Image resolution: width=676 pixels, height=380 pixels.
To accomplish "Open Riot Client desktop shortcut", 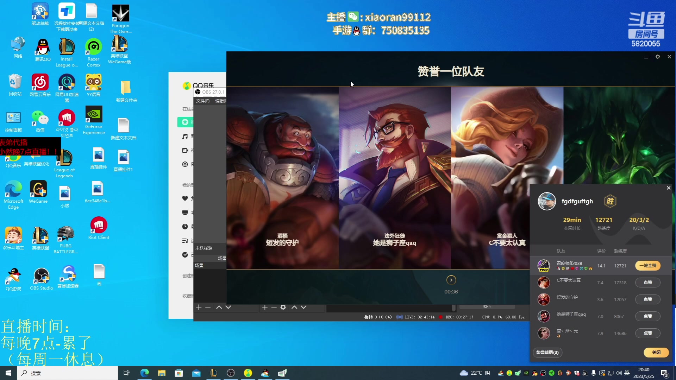I will pos(99,228).
